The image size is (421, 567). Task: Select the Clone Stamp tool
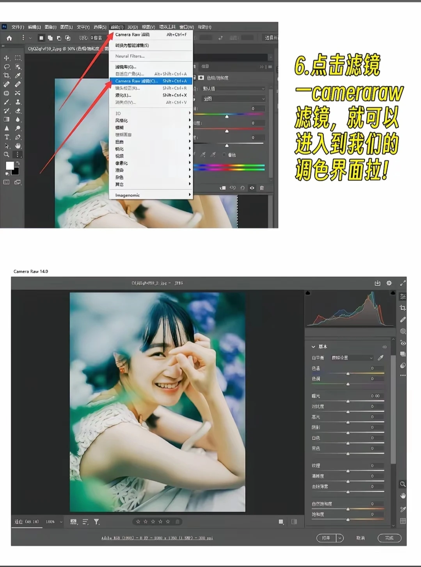click(18, 102)
